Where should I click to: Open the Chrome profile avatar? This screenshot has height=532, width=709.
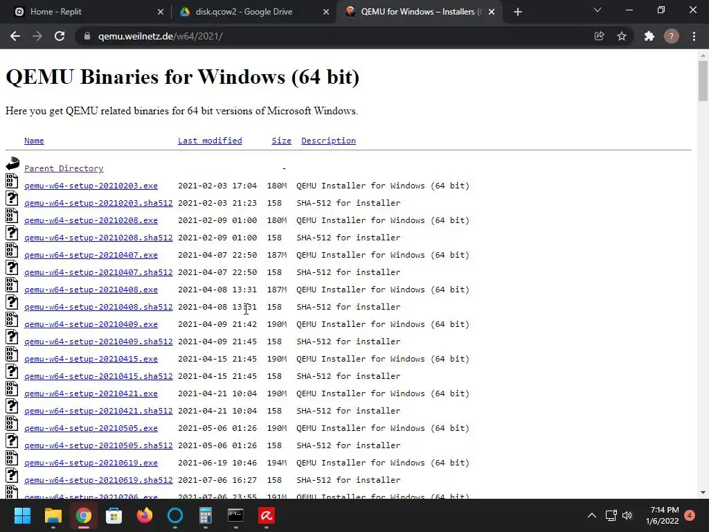click(x=672, y=36)
